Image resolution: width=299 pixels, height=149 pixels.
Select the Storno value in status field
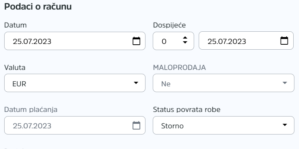point(172,126)
